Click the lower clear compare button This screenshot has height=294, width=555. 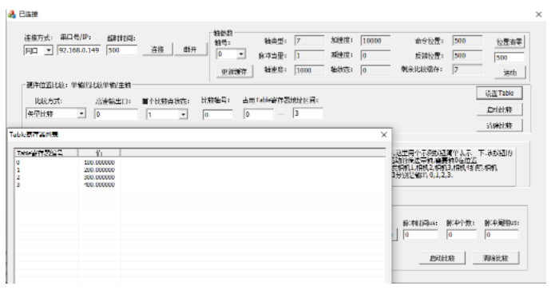pyautogui.click(x=496, y=258)
